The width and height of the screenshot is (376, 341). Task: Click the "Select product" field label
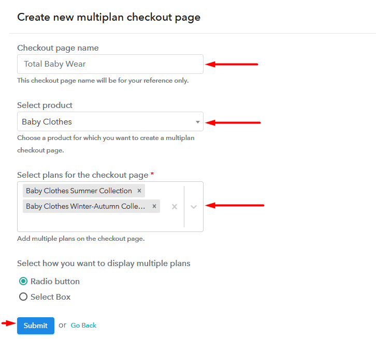coord(45,105)
